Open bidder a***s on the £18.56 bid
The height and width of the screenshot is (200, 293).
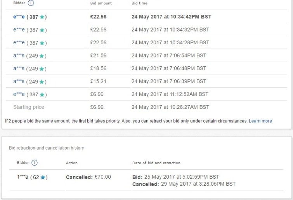pos(19,68)
